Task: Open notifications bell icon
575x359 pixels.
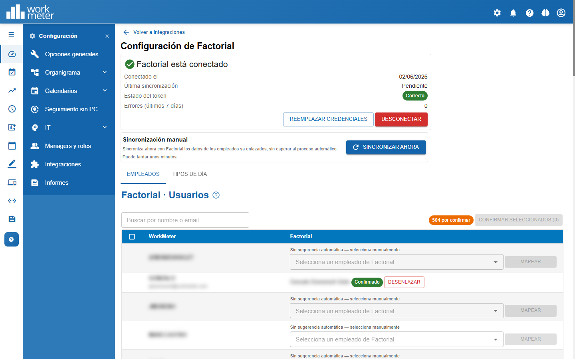Action: (513, 13)
